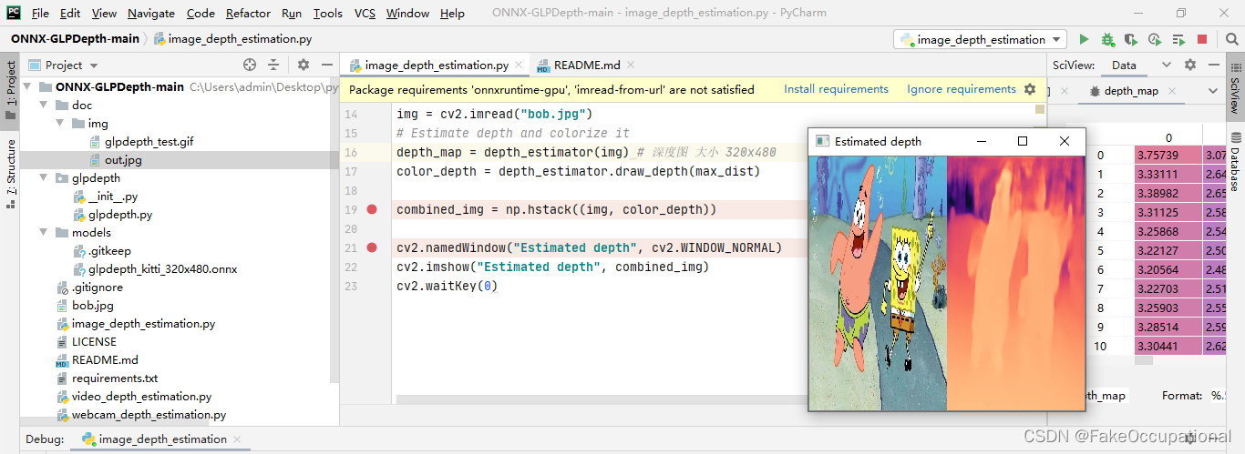The image size is (1245, 454).
Task: Close the image_depth_estimation.py editor tab
Action: tap(519, 66)
